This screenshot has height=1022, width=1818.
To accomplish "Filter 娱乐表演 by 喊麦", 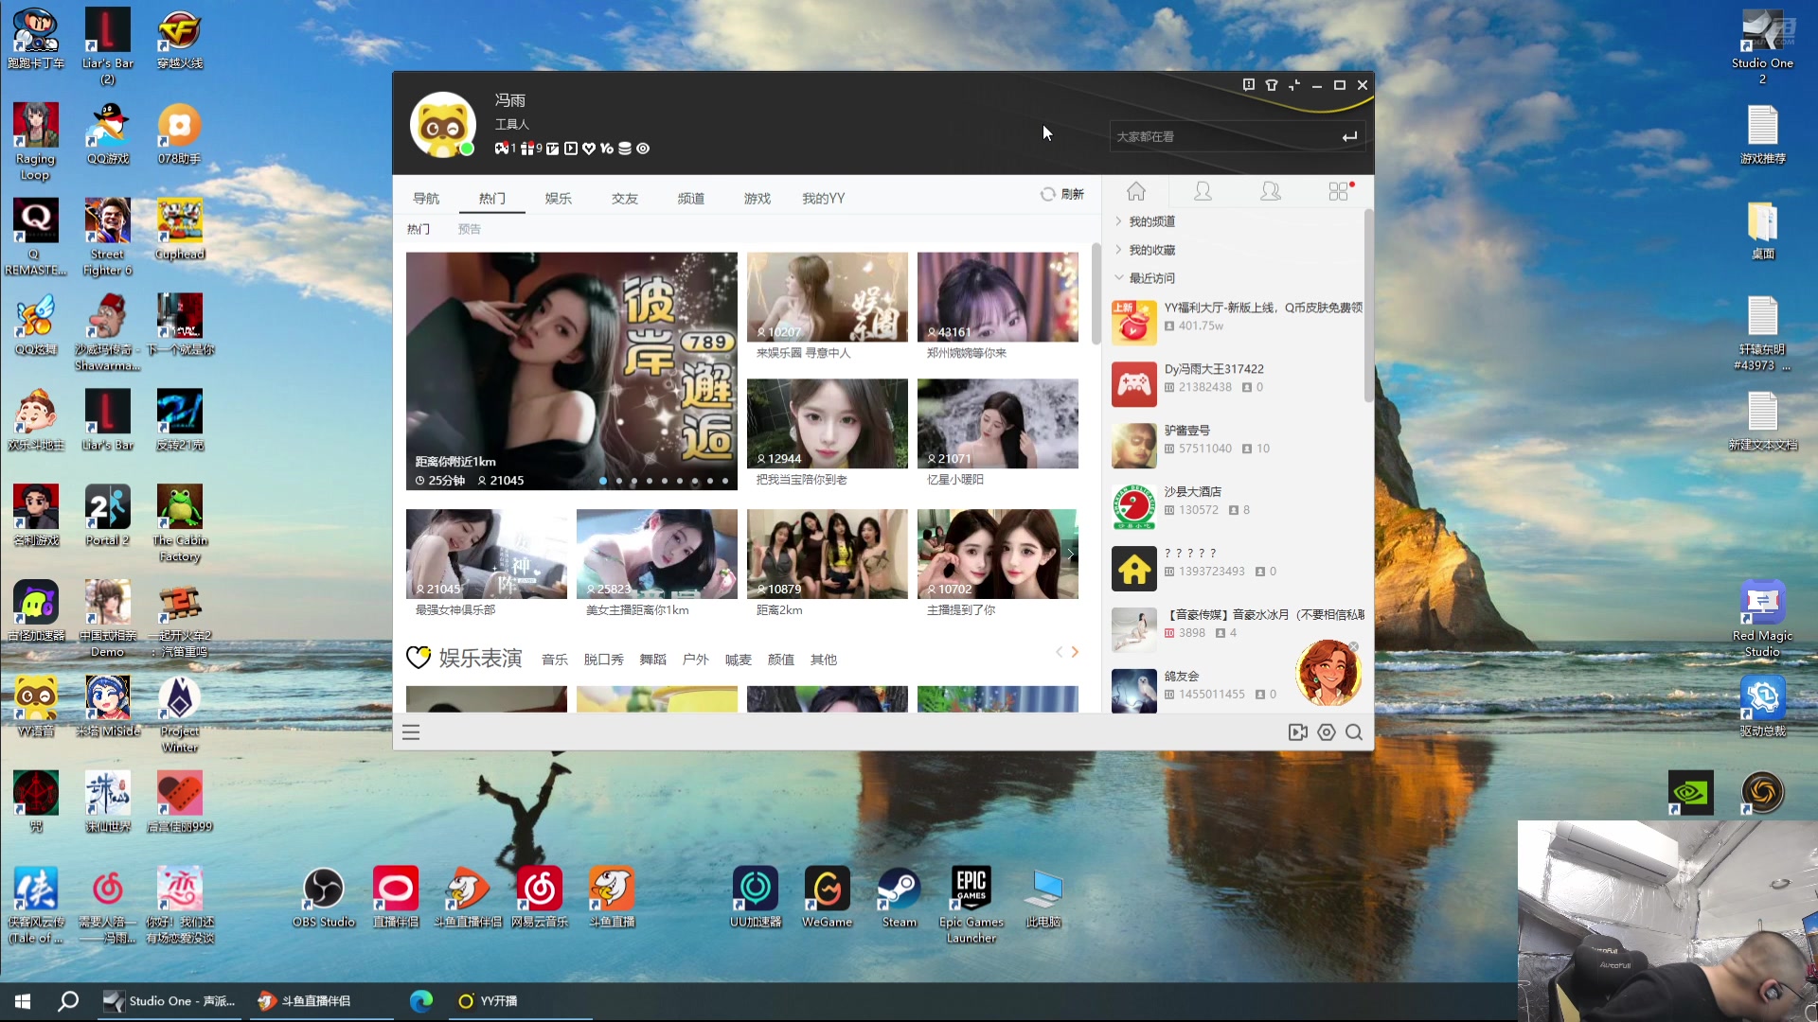I will coord(738,660).
